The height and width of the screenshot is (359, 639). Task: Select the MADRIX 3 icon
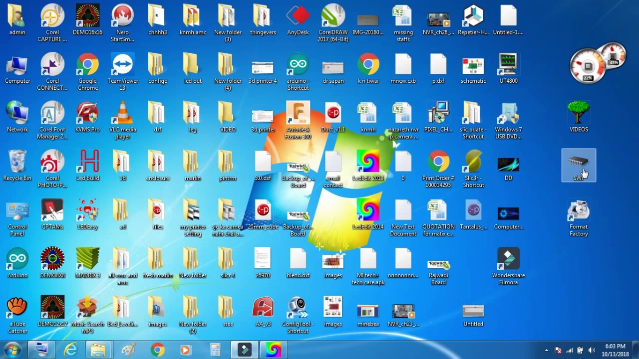point(87,264)
